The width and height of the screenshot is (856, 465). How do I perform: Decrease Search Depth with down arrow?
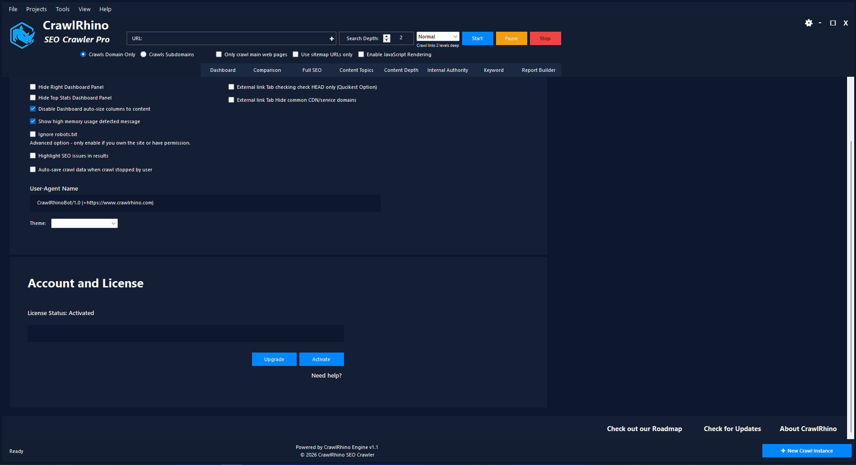tap(387, 41)
